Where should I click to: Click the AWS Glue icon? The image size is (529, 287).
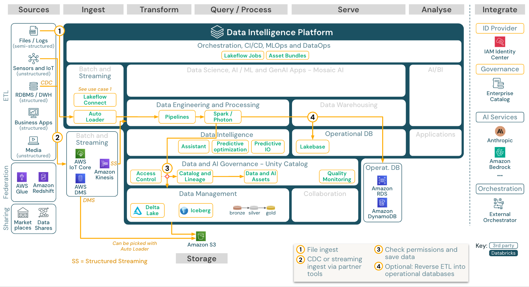(22, 177)
